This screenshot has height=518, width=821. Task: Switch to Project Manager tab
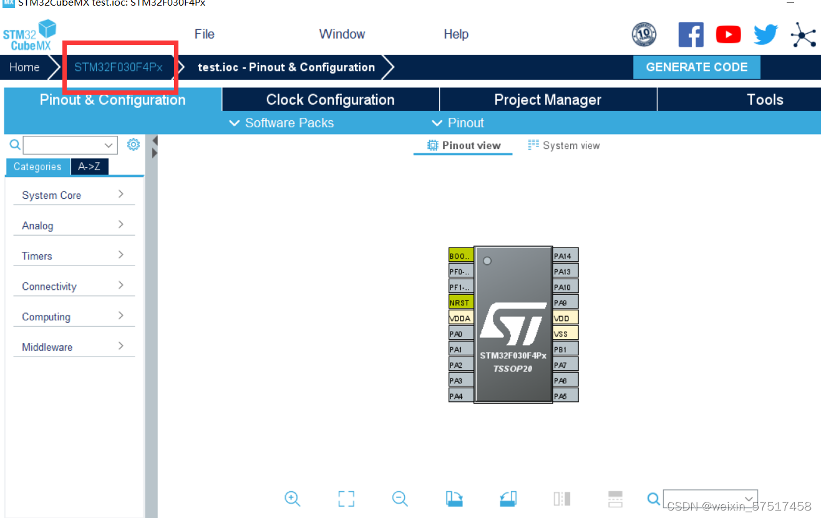548,100
